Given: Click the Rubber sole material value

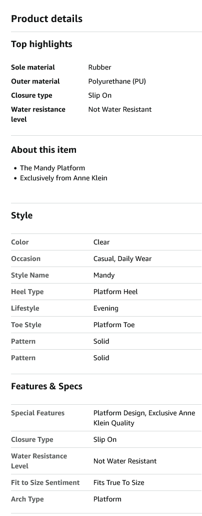Looking at the screenshot, I should [99, 67].
